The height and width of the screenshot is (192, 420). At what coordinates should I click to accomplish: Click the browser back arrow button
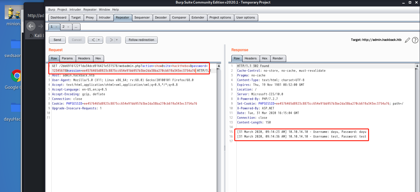tap(31, 26)
